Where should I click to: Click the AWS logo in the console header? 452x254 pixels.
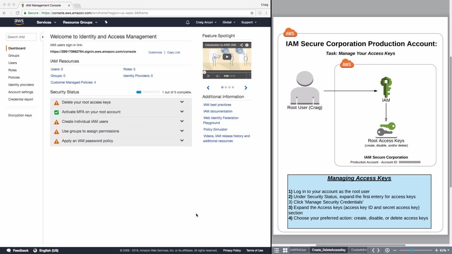(x=19, y=22)
